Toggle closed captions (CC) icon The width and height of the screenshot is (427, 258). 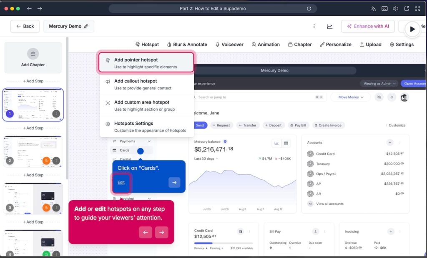tap(384, 9)
